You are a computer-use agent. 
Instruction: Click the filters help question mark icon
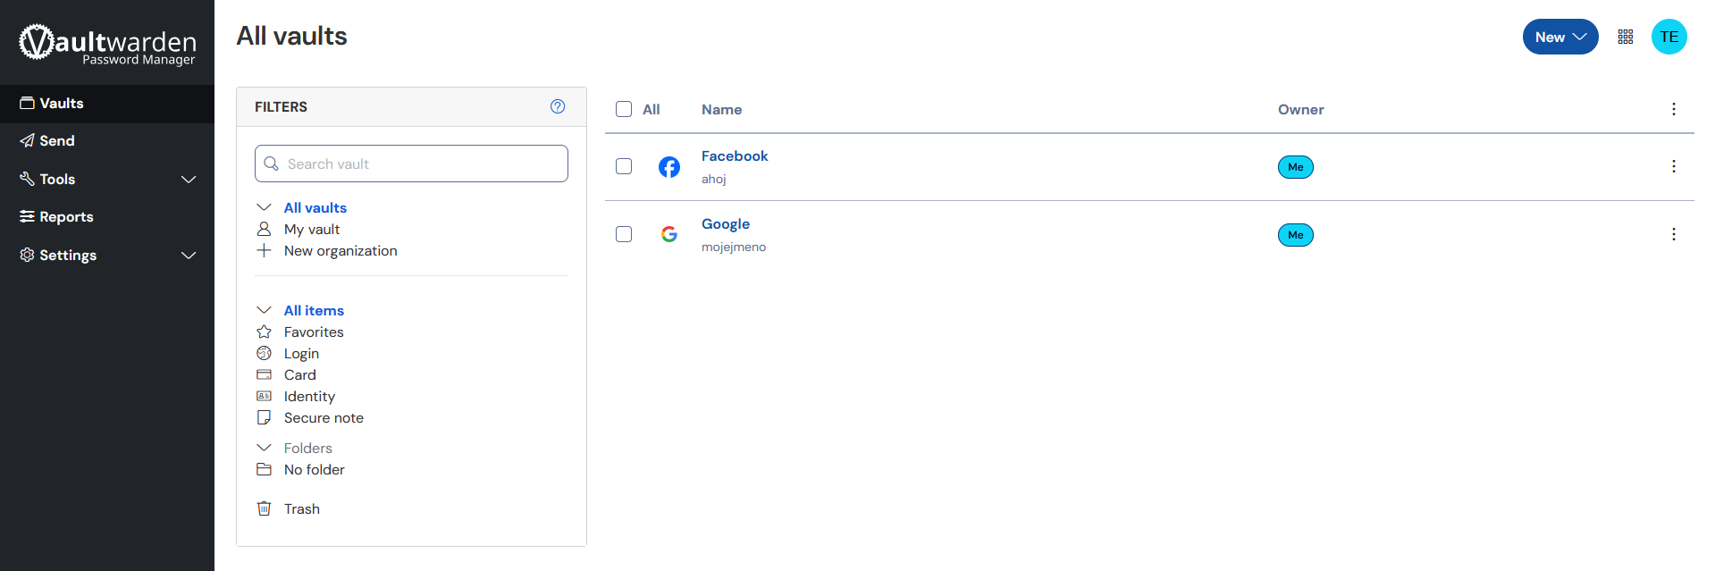coord(558,106)
